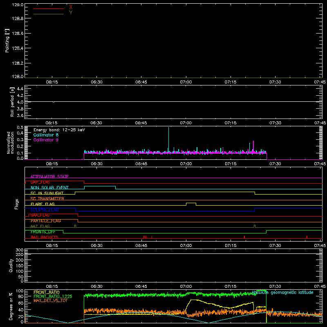
Task: Click the BAD_PACKETS spike near 07:40
Action: (x=307, y=237)
